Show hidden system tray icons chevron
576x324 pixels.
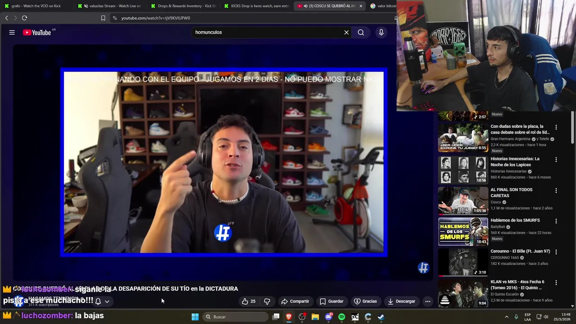point(506,317)
